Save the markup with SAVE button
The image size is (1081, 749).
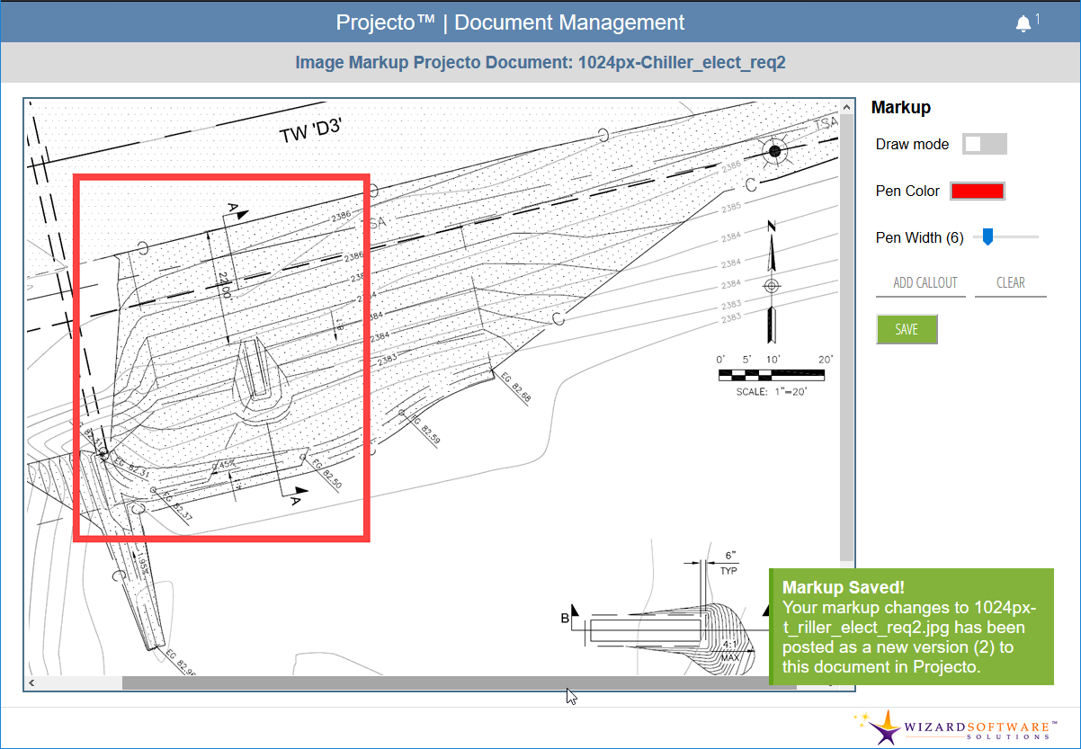coord(907,329)
